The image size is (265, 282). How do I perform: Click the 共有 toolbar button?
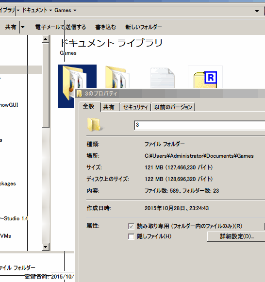coord(10,27)
